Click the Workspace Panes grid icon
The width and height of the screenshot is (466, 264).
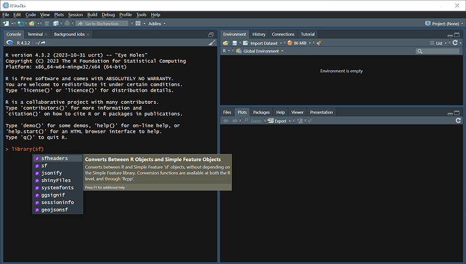pyautogui.click(x=138, y=24)
